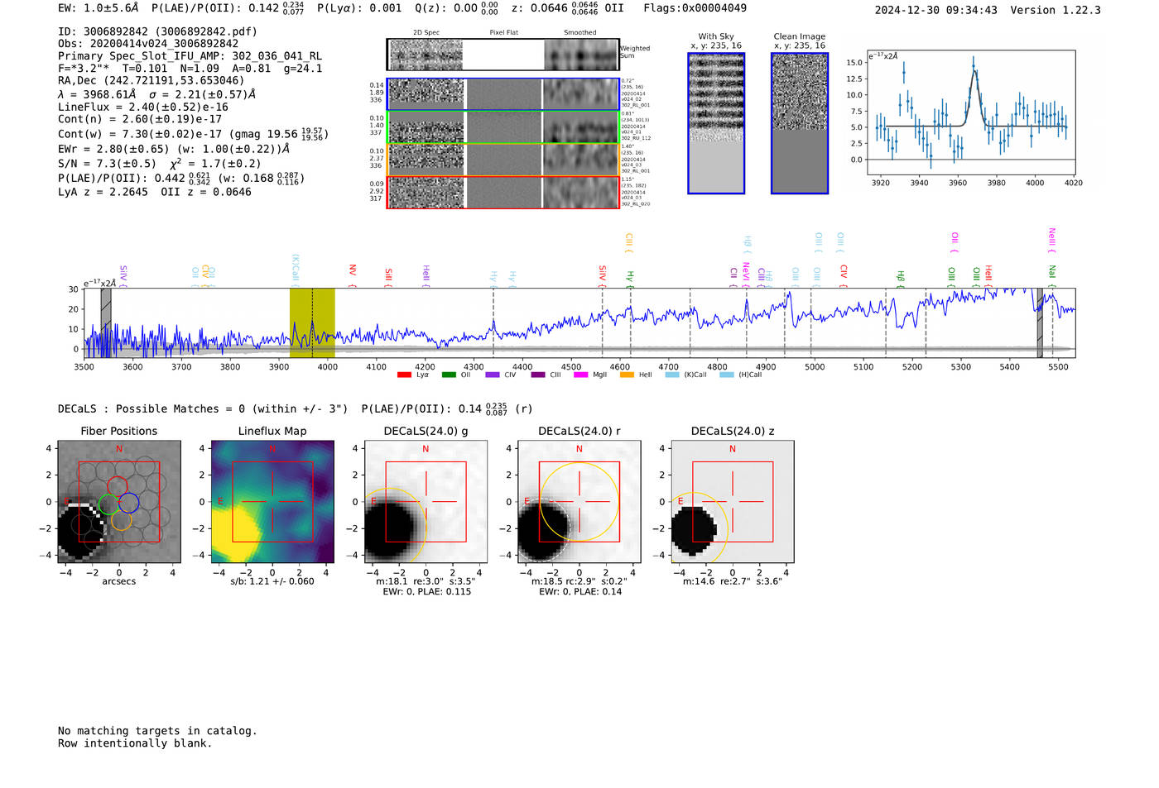Image resolution: width=1159 pixels, height=788 pixels.
Task: Open the DECaLS(24.0) g image
Action: (426, 501)
